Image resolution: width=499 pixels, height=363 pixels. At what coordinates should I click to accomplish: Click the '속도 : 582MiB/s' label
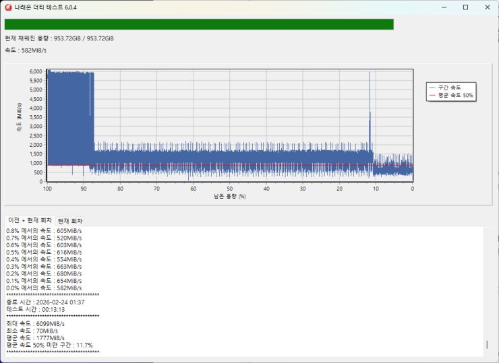click(x=26, y=51)
